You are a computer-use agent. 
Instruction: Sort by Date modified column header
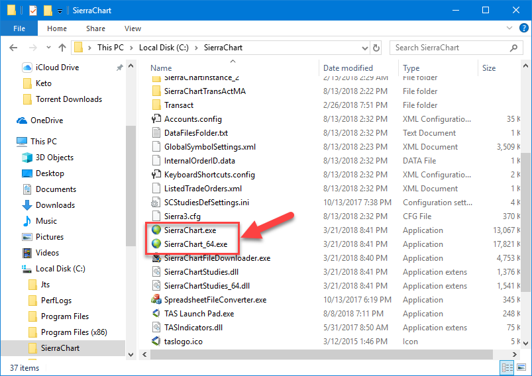(x=348, y=68)
